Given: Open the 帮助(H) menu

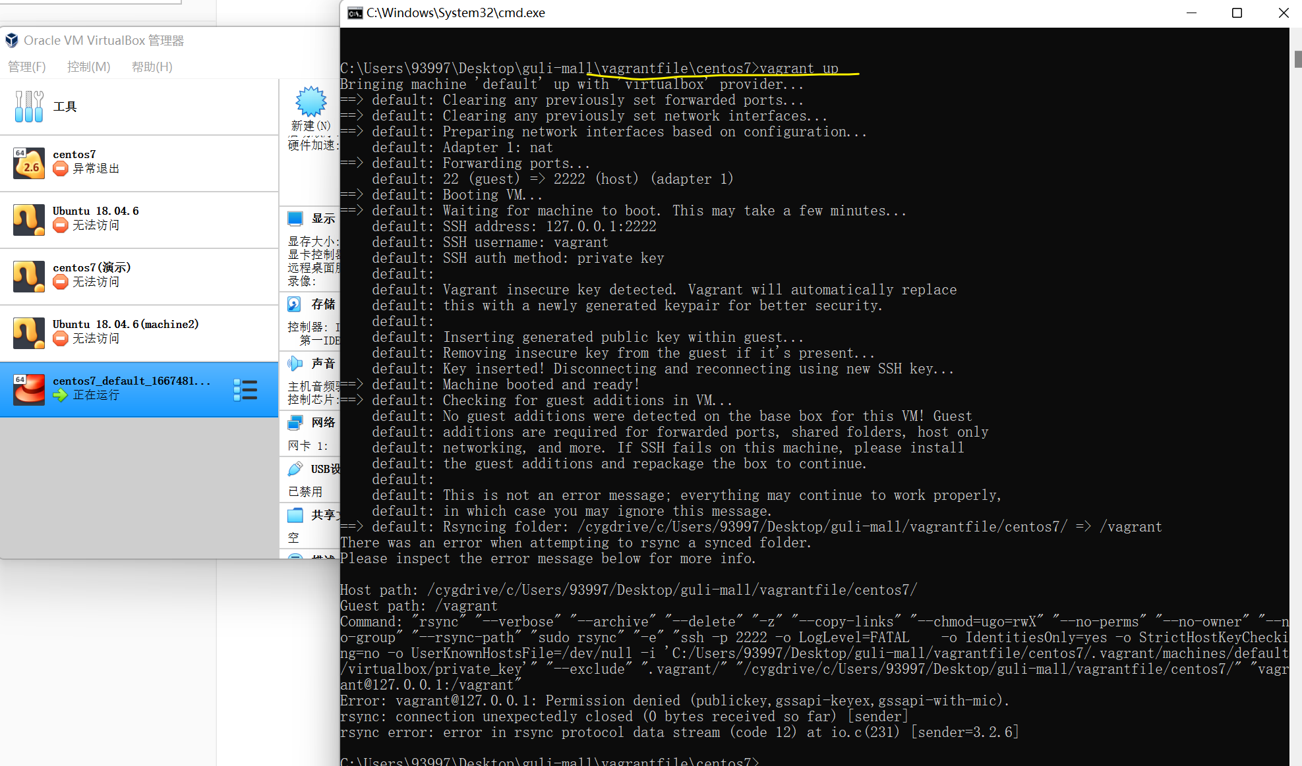Looking at the screenshot, I should coord(152,67).
